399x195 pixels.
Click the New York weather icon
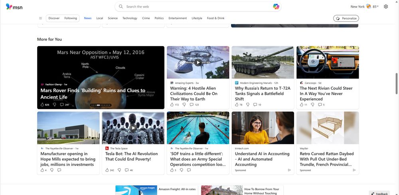click(368, 7)
